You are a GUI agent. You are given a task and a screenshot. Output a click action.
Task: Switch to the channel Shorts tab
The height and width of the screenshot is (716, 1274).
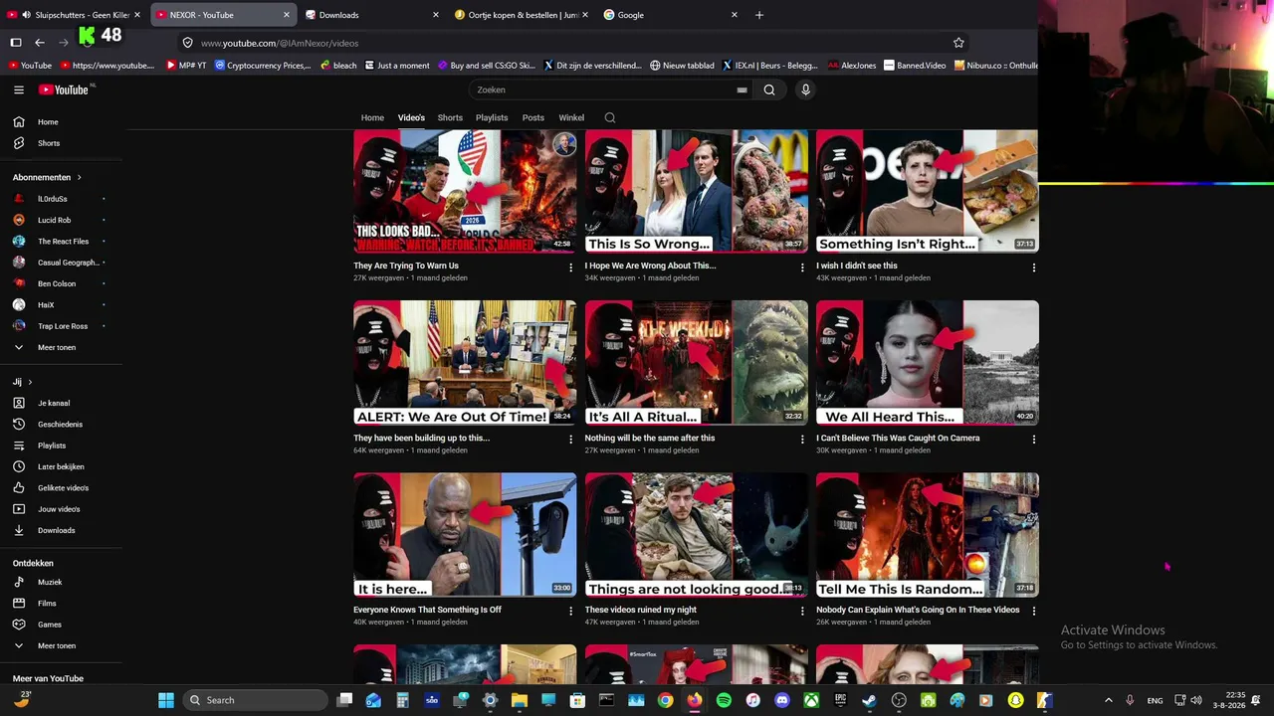click(x=450, y=117)
